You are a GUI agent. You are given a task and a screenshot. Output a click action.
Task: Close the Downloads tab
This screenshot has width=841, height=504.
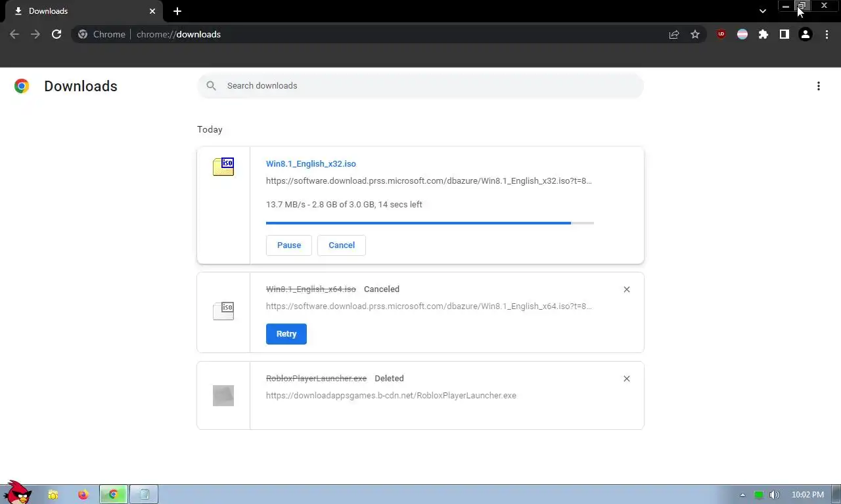coord(152,11)
